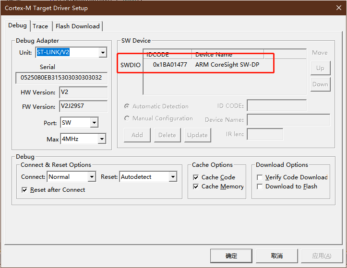Click the ID CODE input field
The image size is (347, 268).
pos(277,105)
